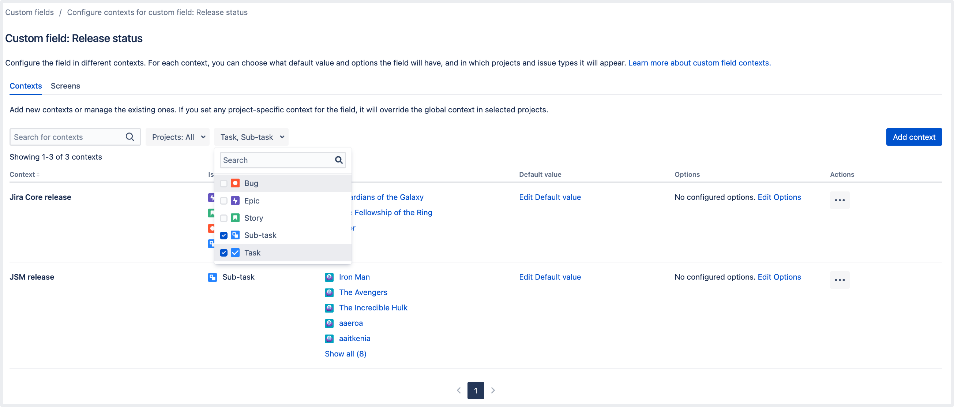Image resolution: width=954 pixels, height=407 pixels.
Task: Click the blue Task checkmark icon
Action: click(x=235, y=253)
